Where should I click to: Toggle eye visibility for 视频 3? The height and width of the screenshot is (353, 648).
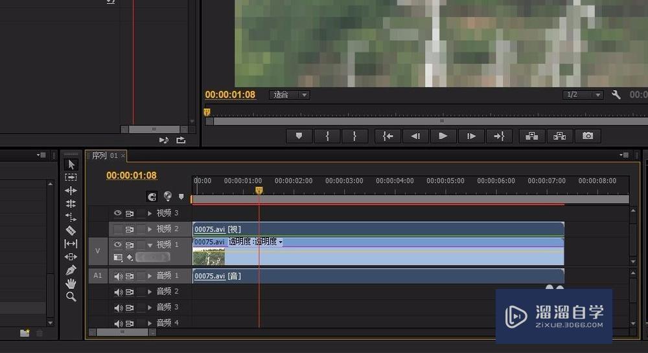pyautogui.click(x=117, y=213)
